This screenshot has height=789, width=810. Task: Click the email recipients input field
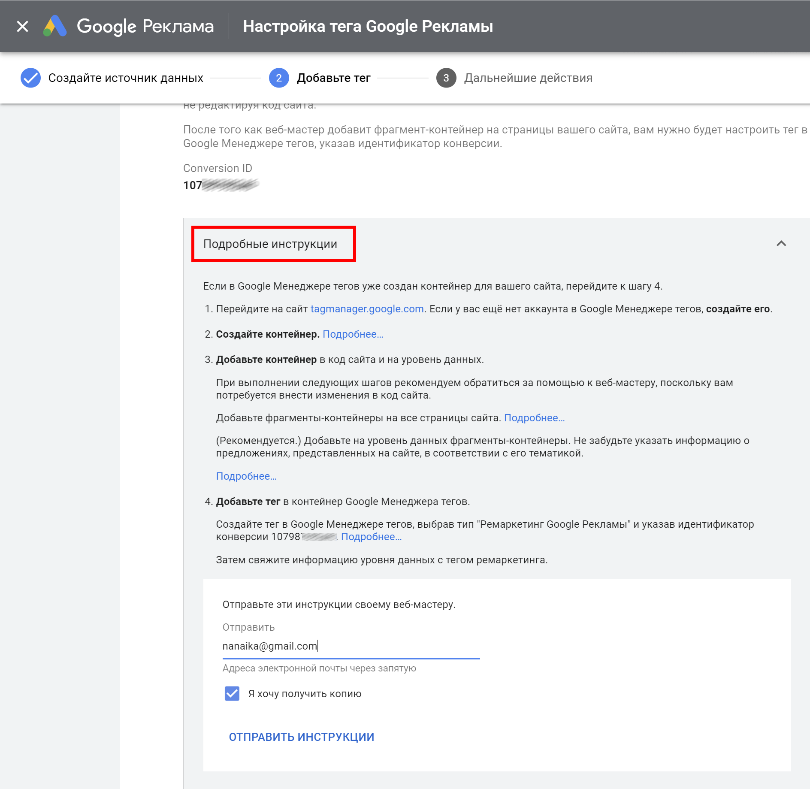point(351,646)
